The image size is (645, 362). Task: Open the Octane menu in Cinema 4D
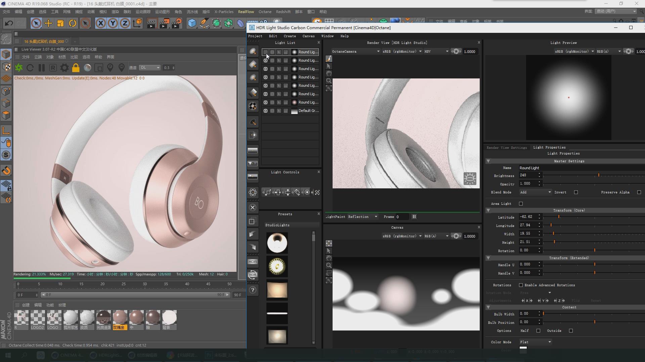coord(265,12)
